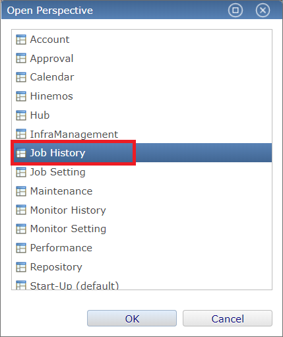Click the Account perspective icon
Image resolution: width=283 pixels, height=337 pixels.
(21, 40)
